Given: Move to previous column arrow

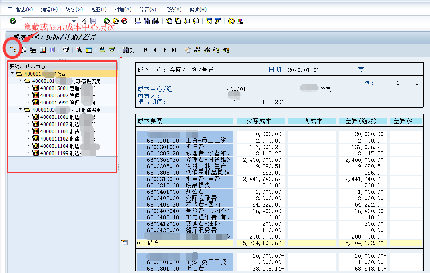Looking at the screenshot, I should coord(155,50).
